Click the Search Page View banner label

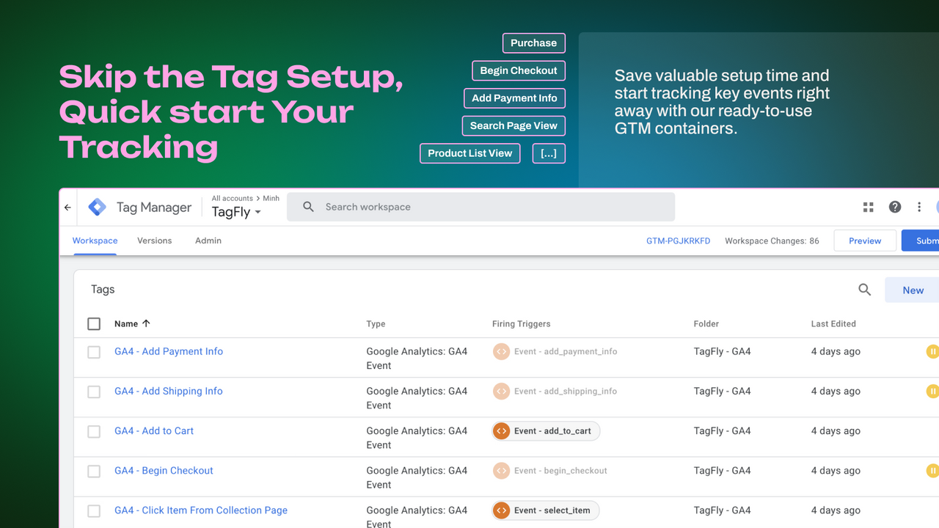coord(514,125)
